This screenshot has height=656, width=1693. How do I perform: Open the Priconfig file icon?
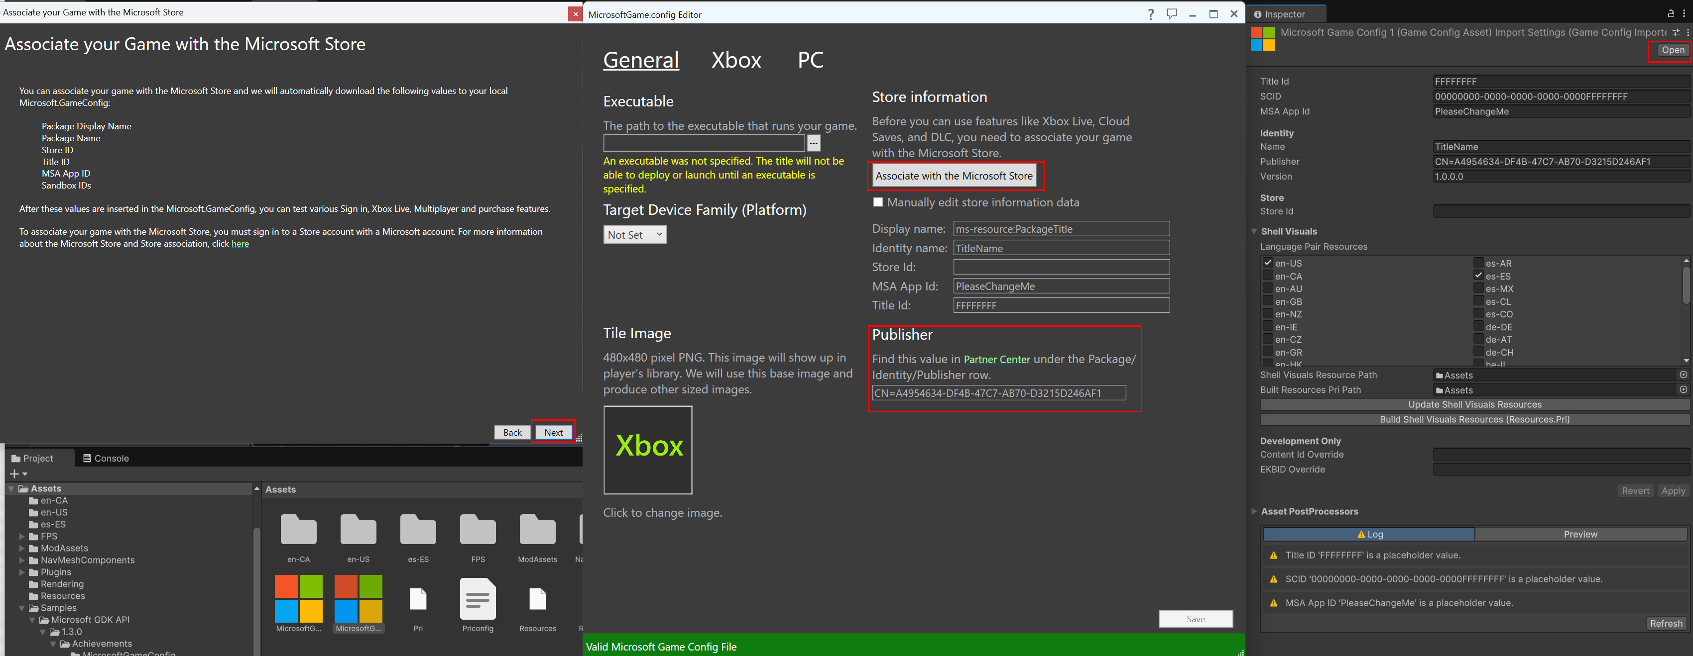coord(477,599)
